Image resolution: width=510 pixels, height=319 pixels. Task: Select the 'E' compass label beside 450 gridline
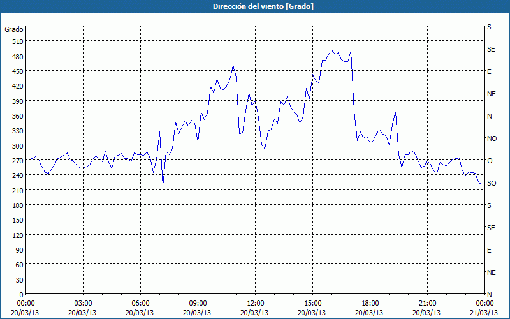point(489,71)
